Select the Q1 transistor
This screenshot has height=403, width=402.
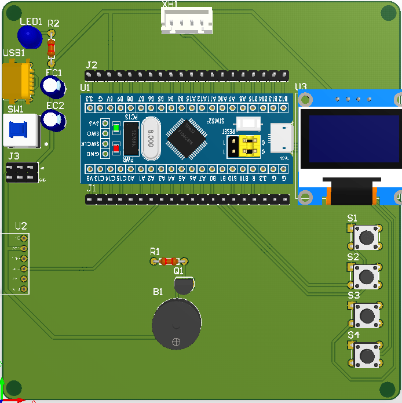pos(184,285)
